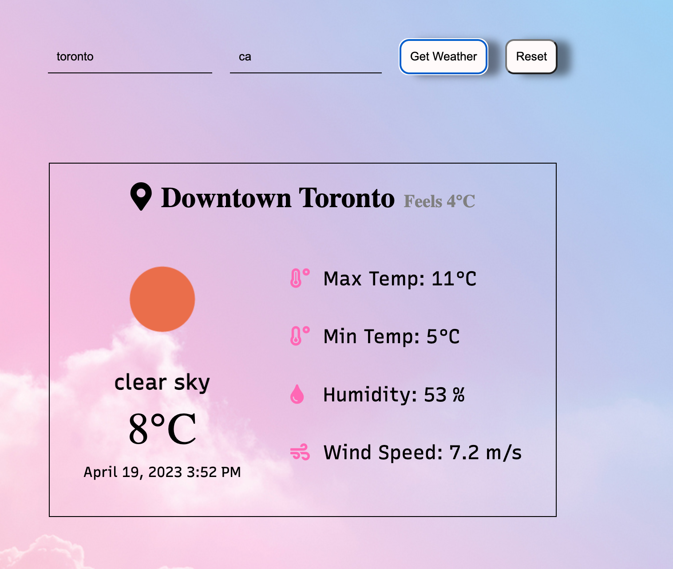
Task: Click the pink Humidity droplet icon
Action: click(x=298, y=394)
